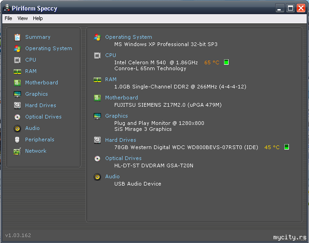Click the Audio speaker icon in sidebar

(x=17, y=129)
